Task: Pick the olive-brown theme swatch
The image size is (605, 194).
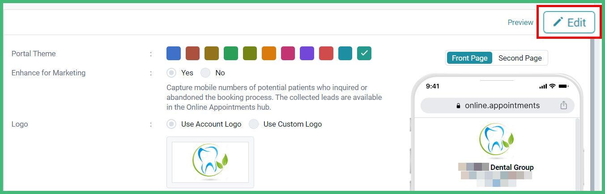Action: coord(212,54)
